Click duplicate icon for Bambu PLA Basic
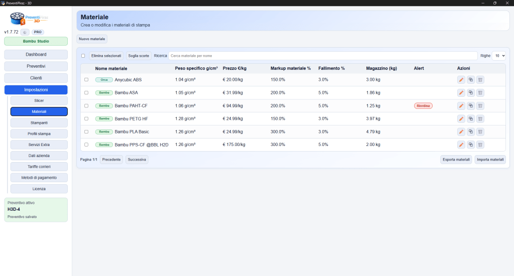 tap(470, 132)
